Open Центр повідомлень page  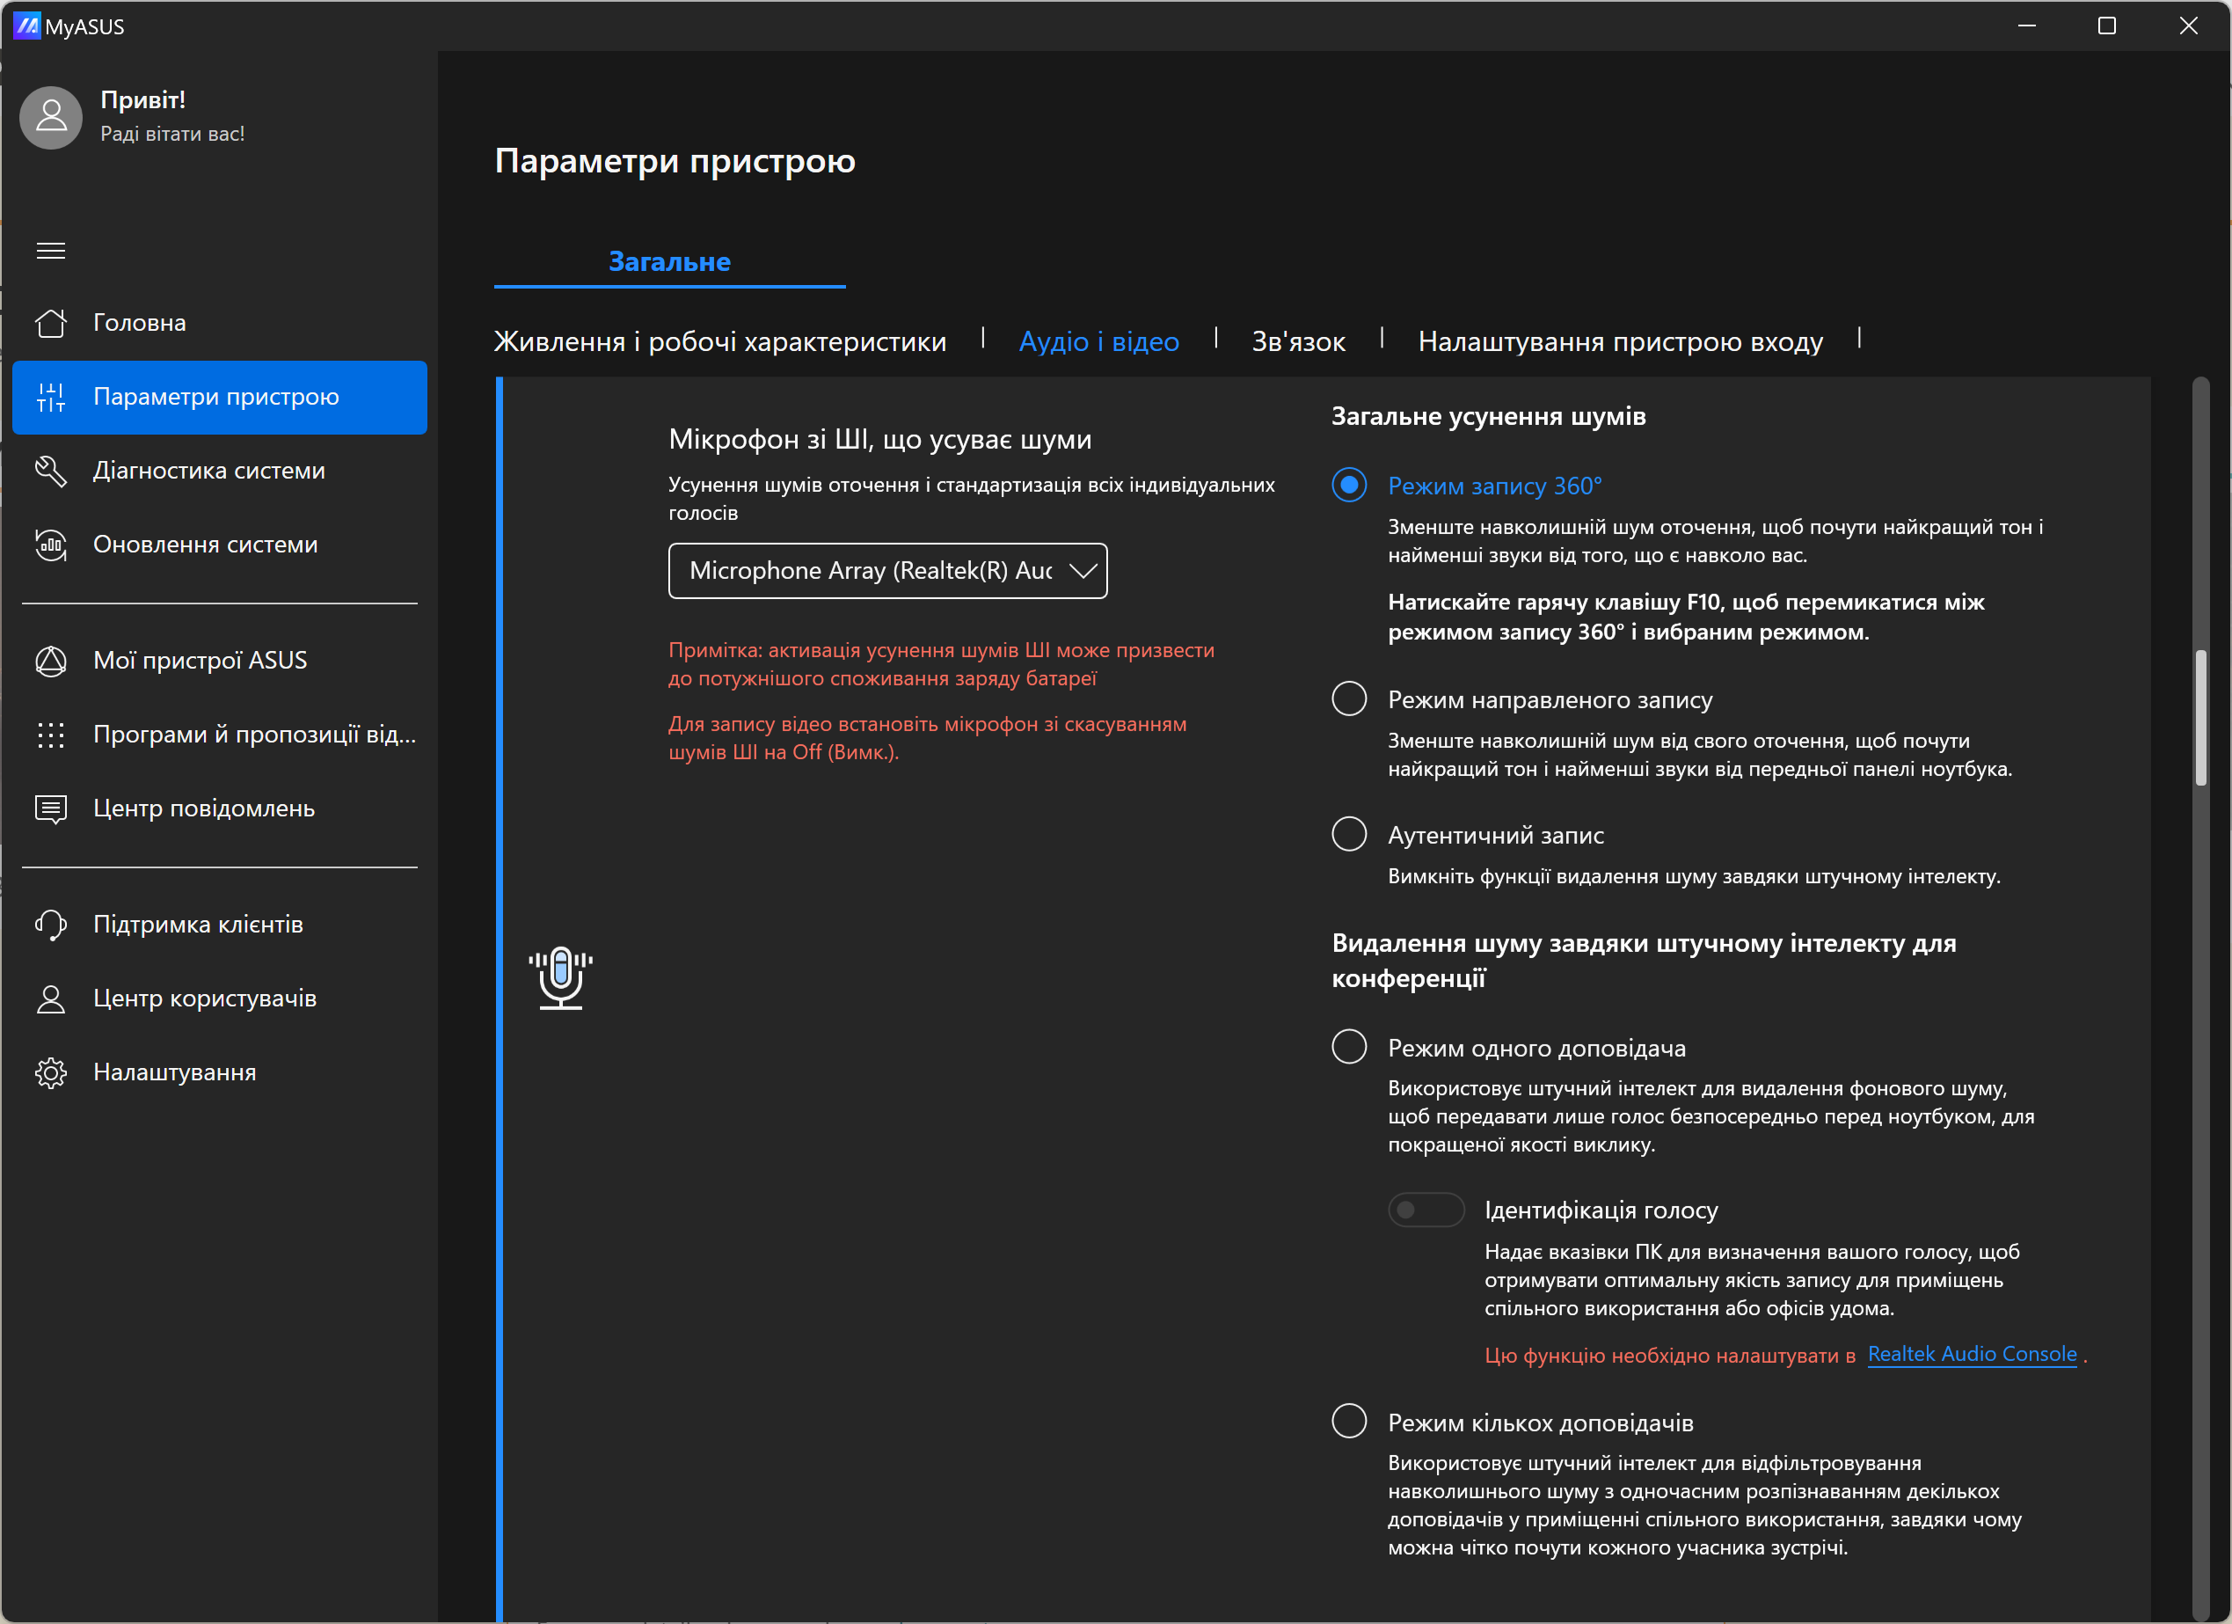(x=220, y=809)
